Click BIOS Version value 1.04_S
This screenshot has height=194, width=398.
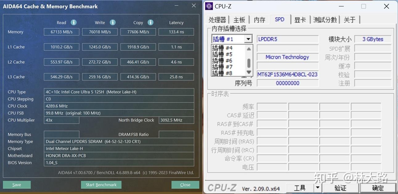pos(119,163)
